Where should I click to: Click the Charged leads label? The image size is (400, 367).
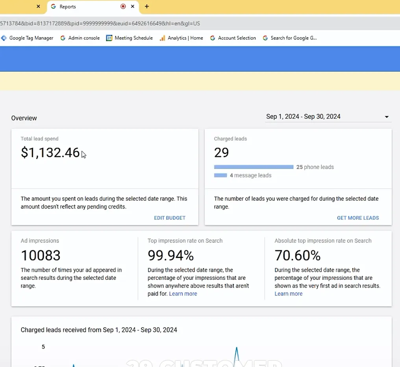coord(230,138)
